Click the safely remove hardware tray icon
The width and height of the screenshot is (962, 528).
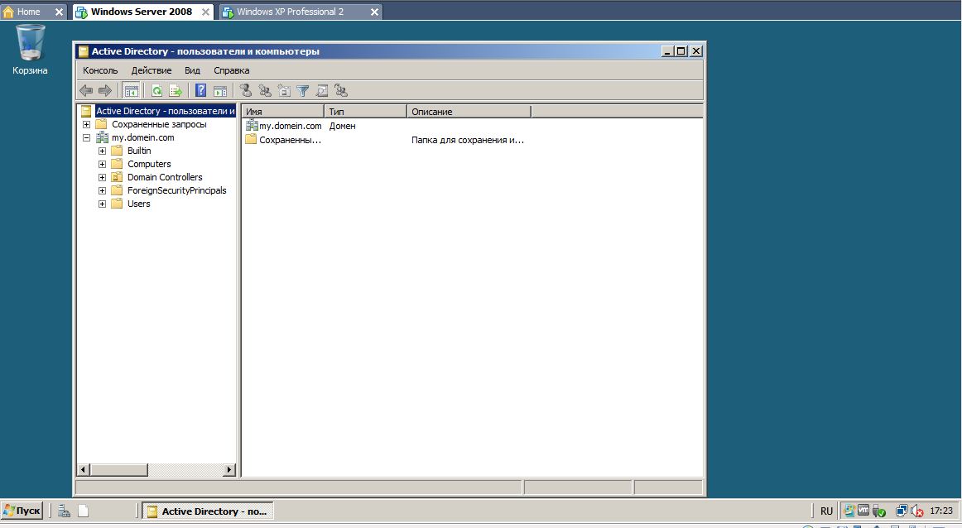click(x=878, y=511)
